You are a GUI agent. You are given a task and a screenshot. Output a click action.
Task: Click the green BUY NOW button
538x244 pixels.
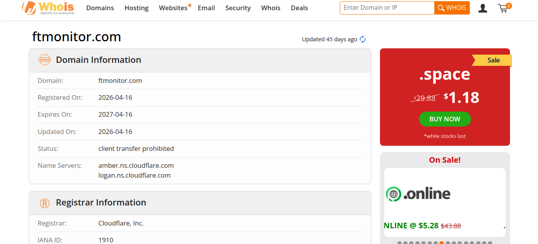tap(445, 119)
